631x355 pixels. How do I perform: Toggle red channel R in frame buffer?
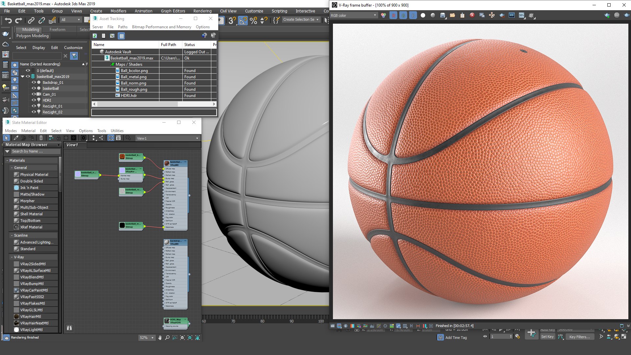[x=393, y=15]
